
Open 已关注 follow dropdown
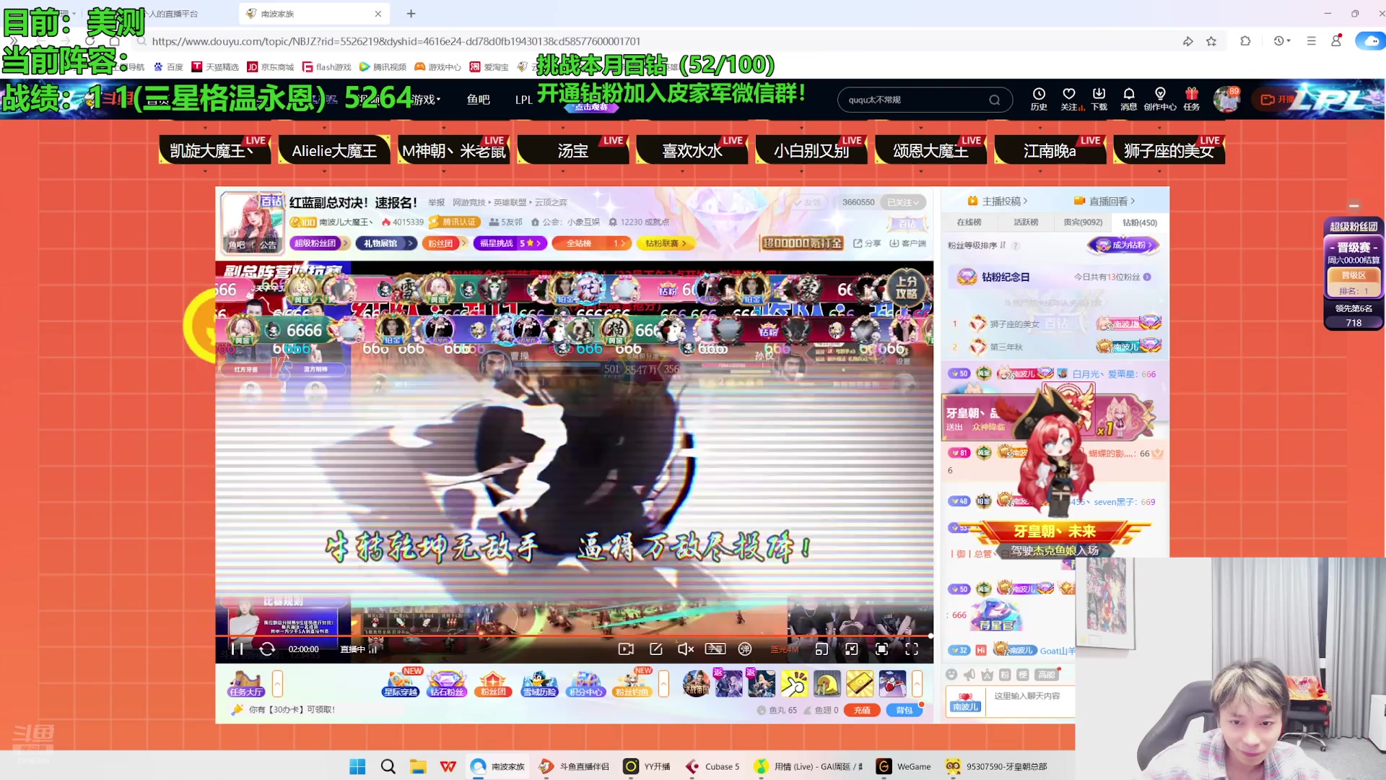pos(902,202)
